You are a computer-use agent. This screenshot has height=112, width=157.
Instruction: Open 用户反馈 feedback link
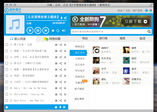tap(137, 11)
